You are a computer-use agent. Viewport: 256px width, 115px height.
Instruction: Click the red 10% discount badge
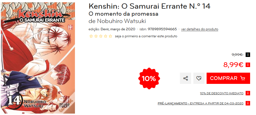pos(149,79)
